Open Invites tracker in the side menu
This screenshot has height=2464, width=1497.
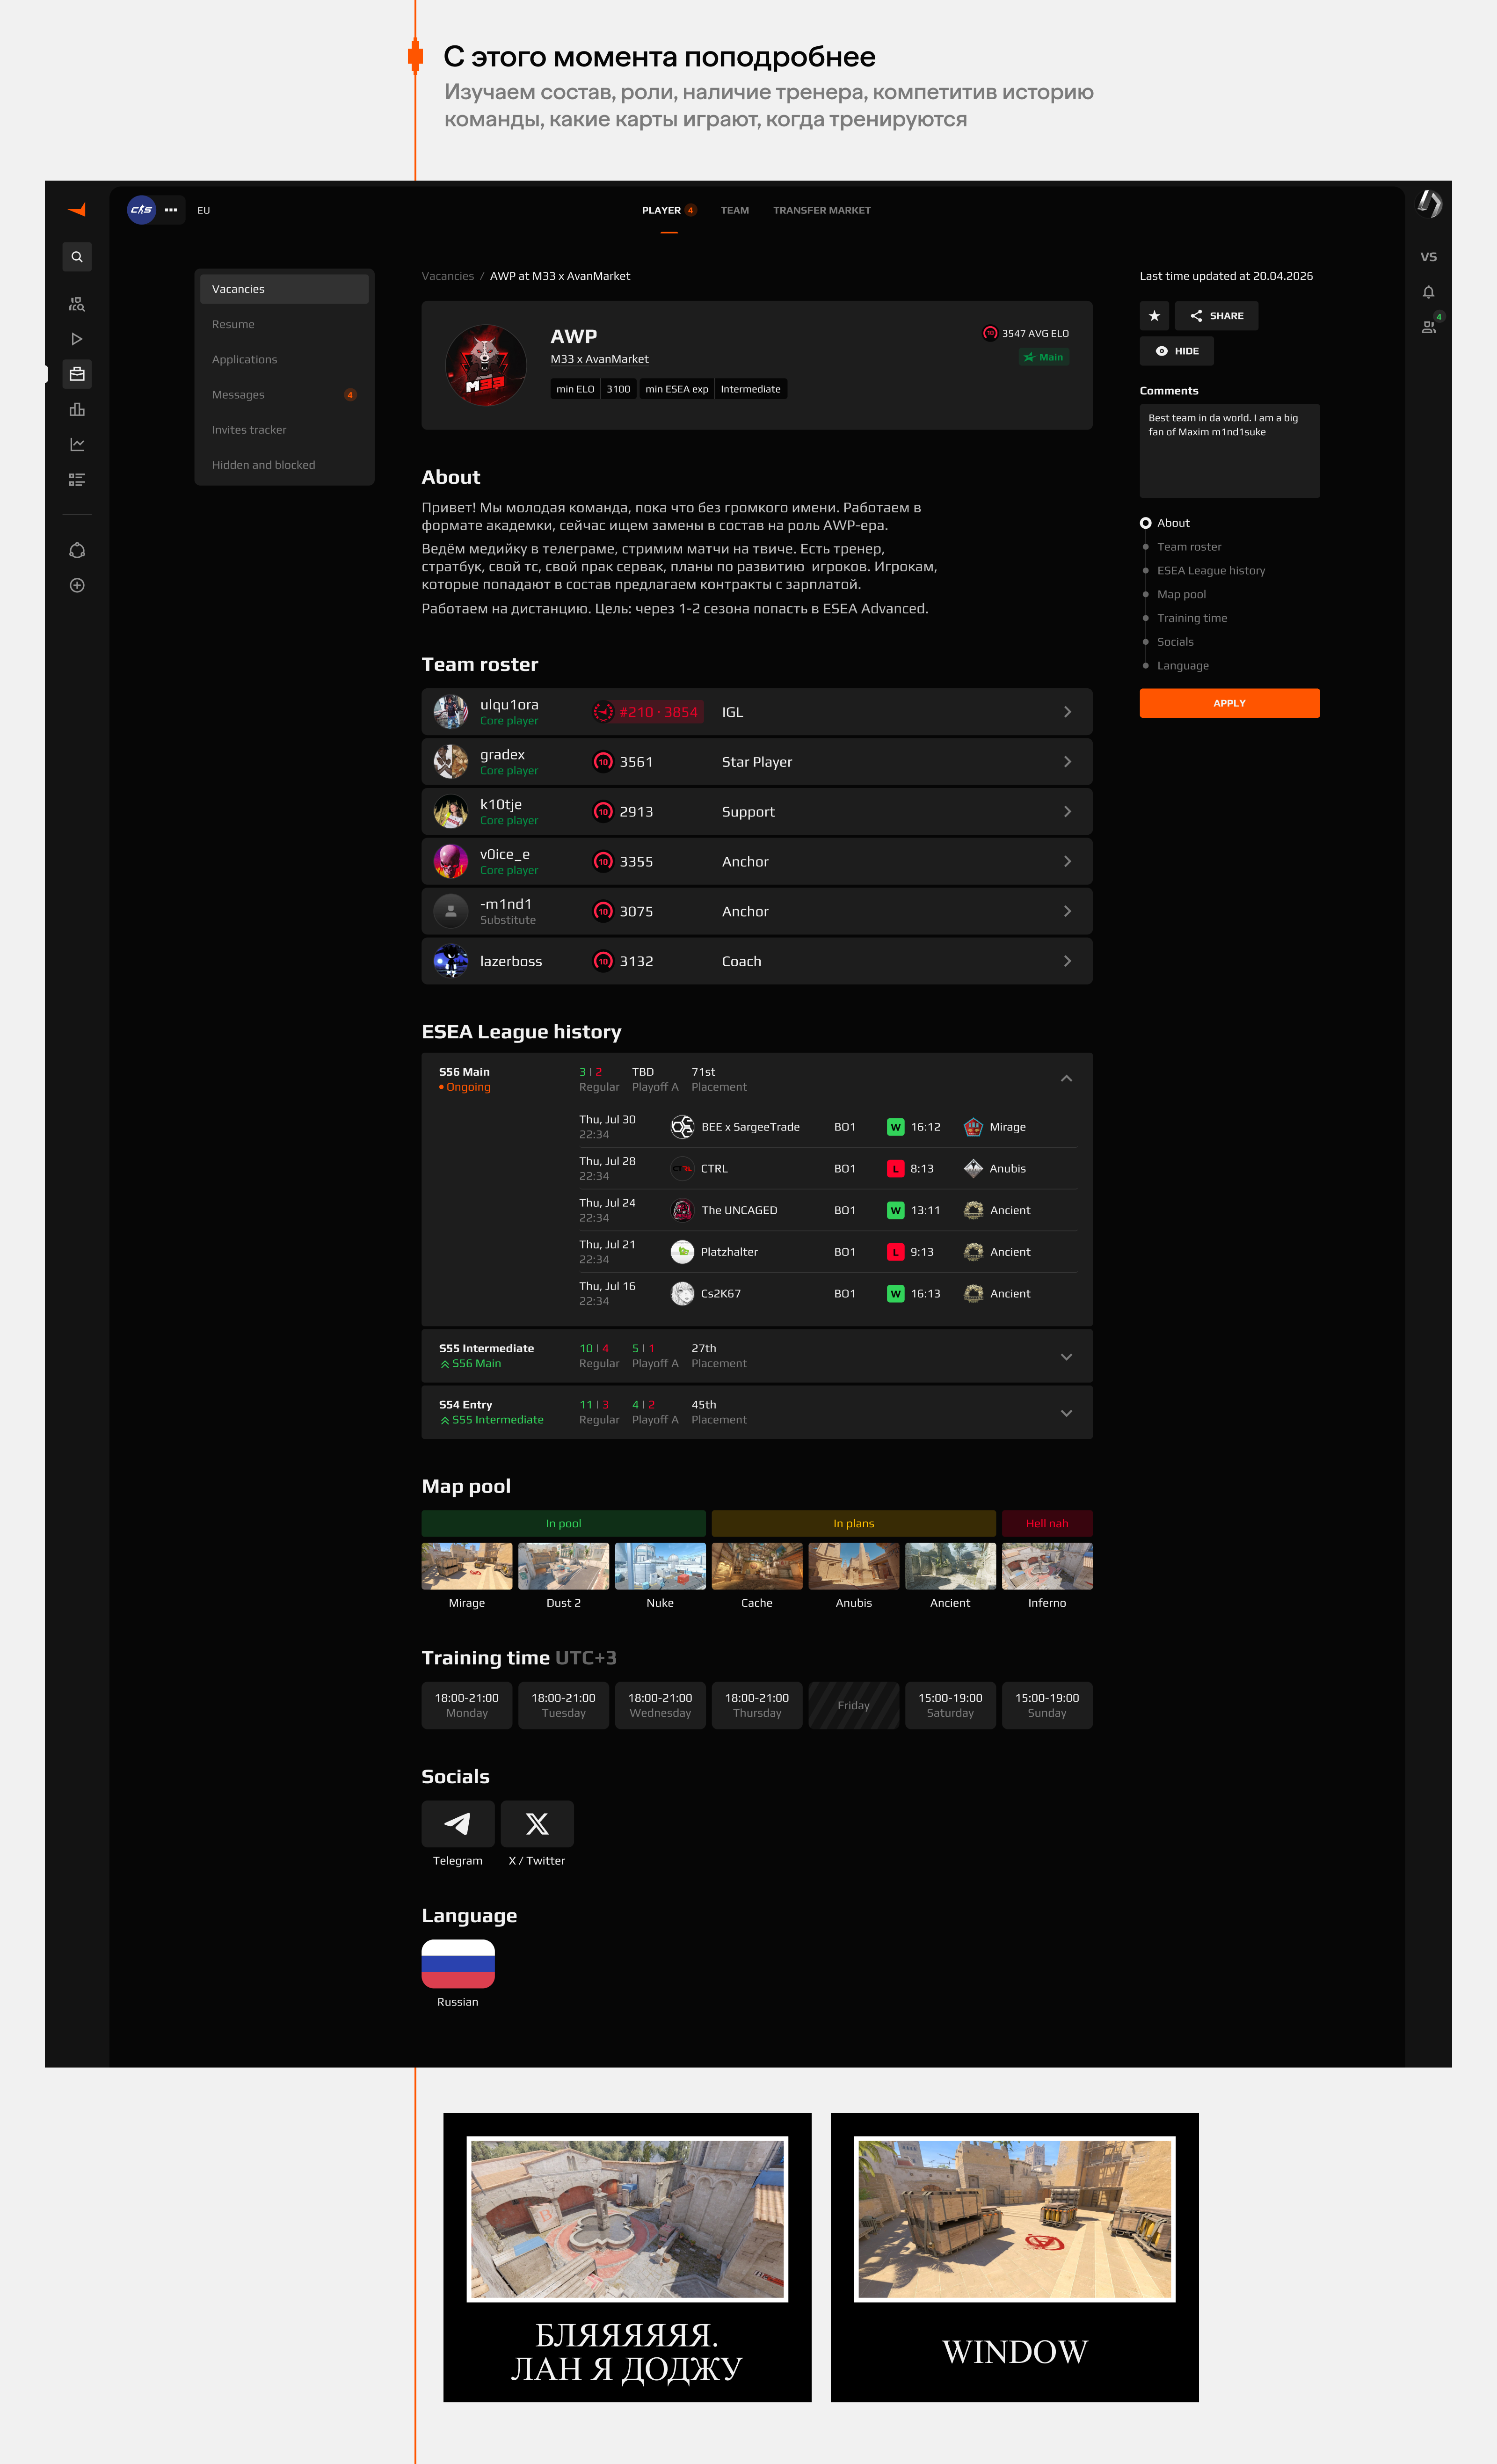click(x=284, y=430)
